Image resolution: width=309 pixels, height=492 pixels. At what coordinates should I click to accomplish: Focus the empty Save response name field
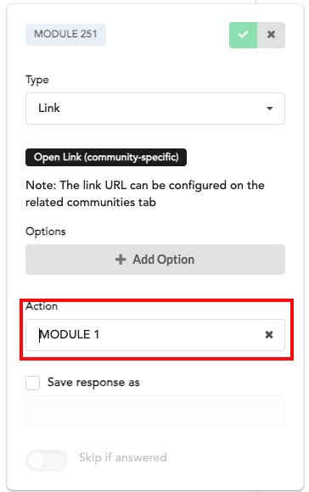point(155,411)
